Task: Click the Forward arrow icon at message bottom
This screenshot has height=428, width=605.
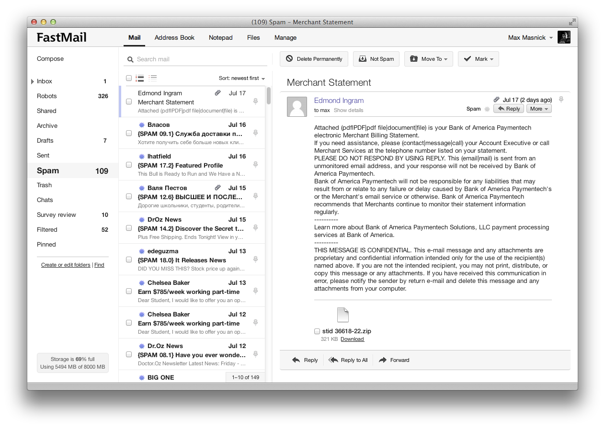Action: pyautogui.click(x=383, y=360)
